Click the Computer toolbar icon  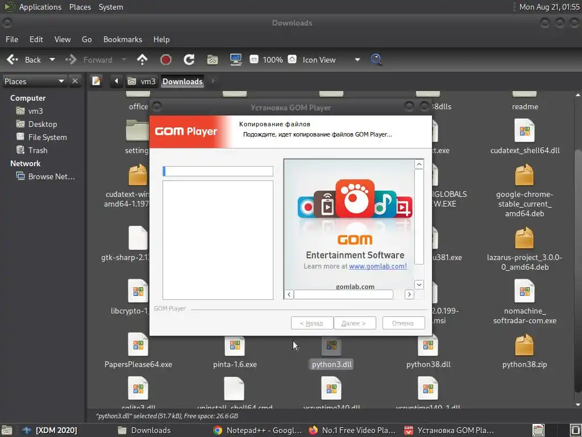click(236, 59)
